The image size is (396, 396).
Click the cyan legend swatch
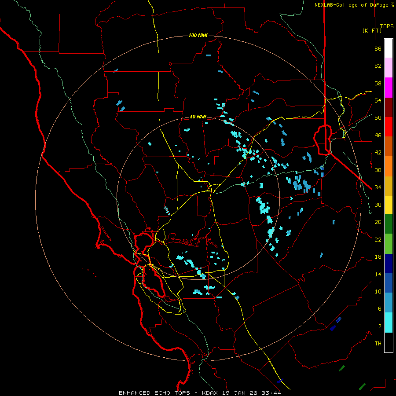pos(389,323)
